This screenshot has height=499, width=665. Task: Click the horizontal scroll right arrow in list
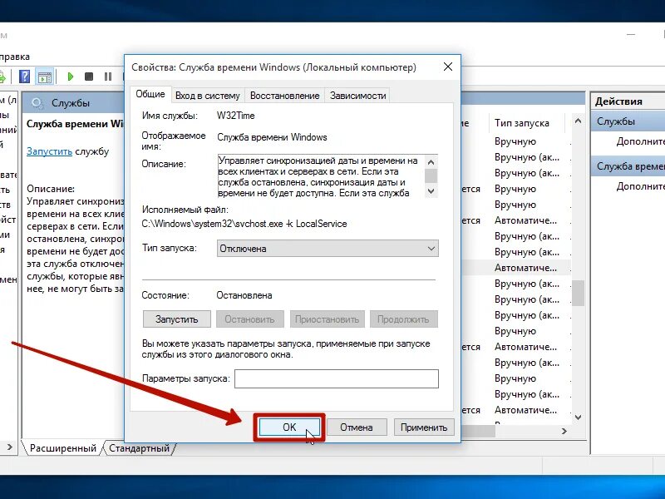click(564, 431)
